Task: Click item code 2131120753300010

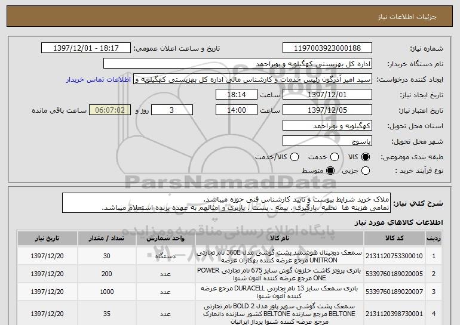Action: click(x=394, y=256)
